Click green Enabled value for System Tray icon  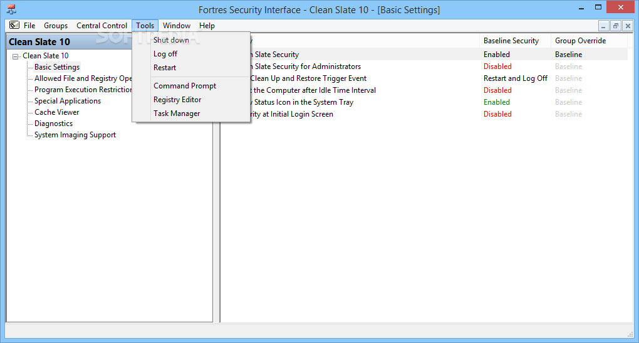click(x=496, y=102)
